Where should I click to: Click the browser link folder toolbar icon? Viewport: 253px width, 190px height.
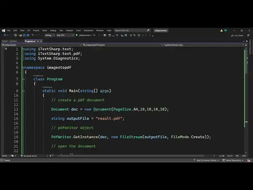(105, 35)
